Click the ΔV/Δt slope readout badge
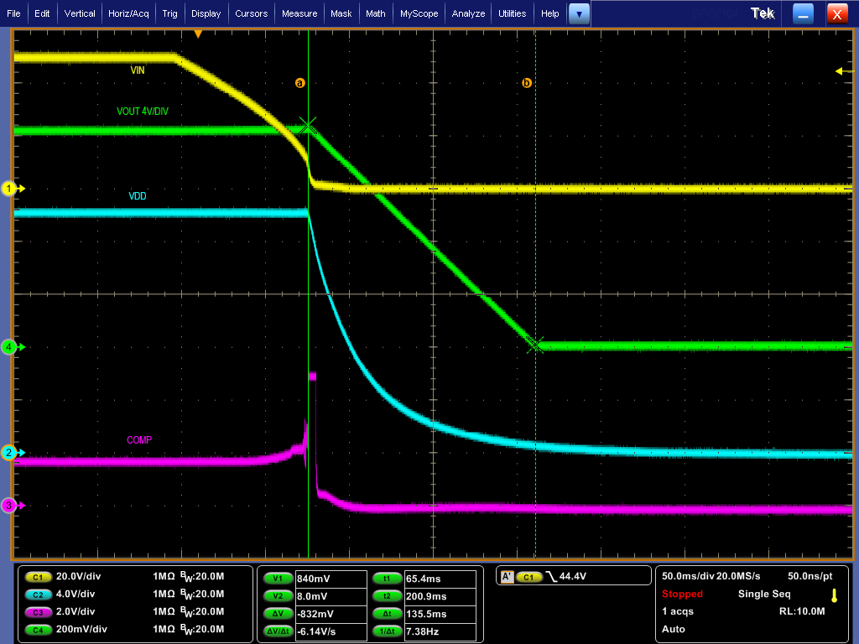 click(279, 631)
